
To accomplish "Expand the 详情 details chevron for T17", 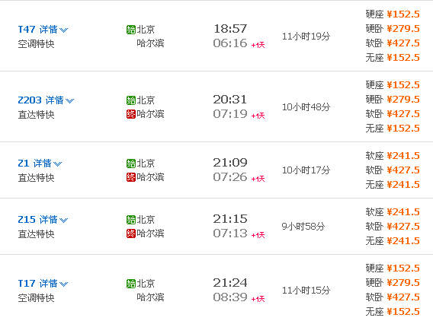I will [x=64, y=284].
